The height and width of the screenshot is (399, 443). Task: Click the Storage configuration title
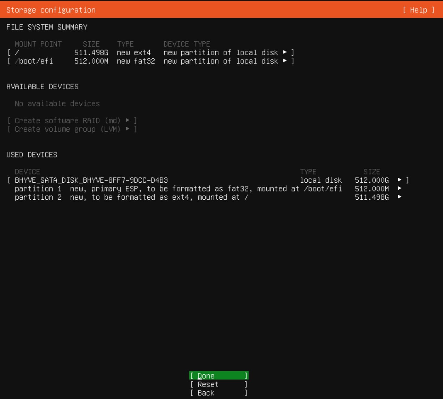point(51,10)
